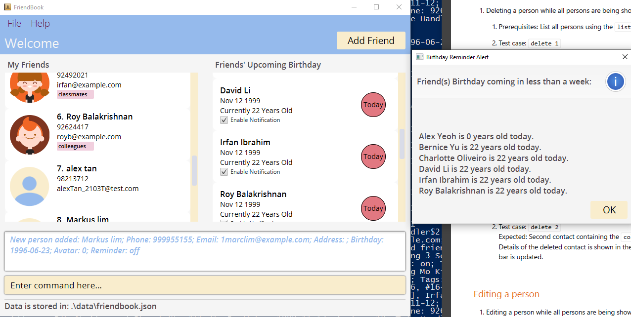The height and width of the screenshot is (317, 631).
Task: Click the Editing a person heading in browser
Action: [x=506, y=294]
